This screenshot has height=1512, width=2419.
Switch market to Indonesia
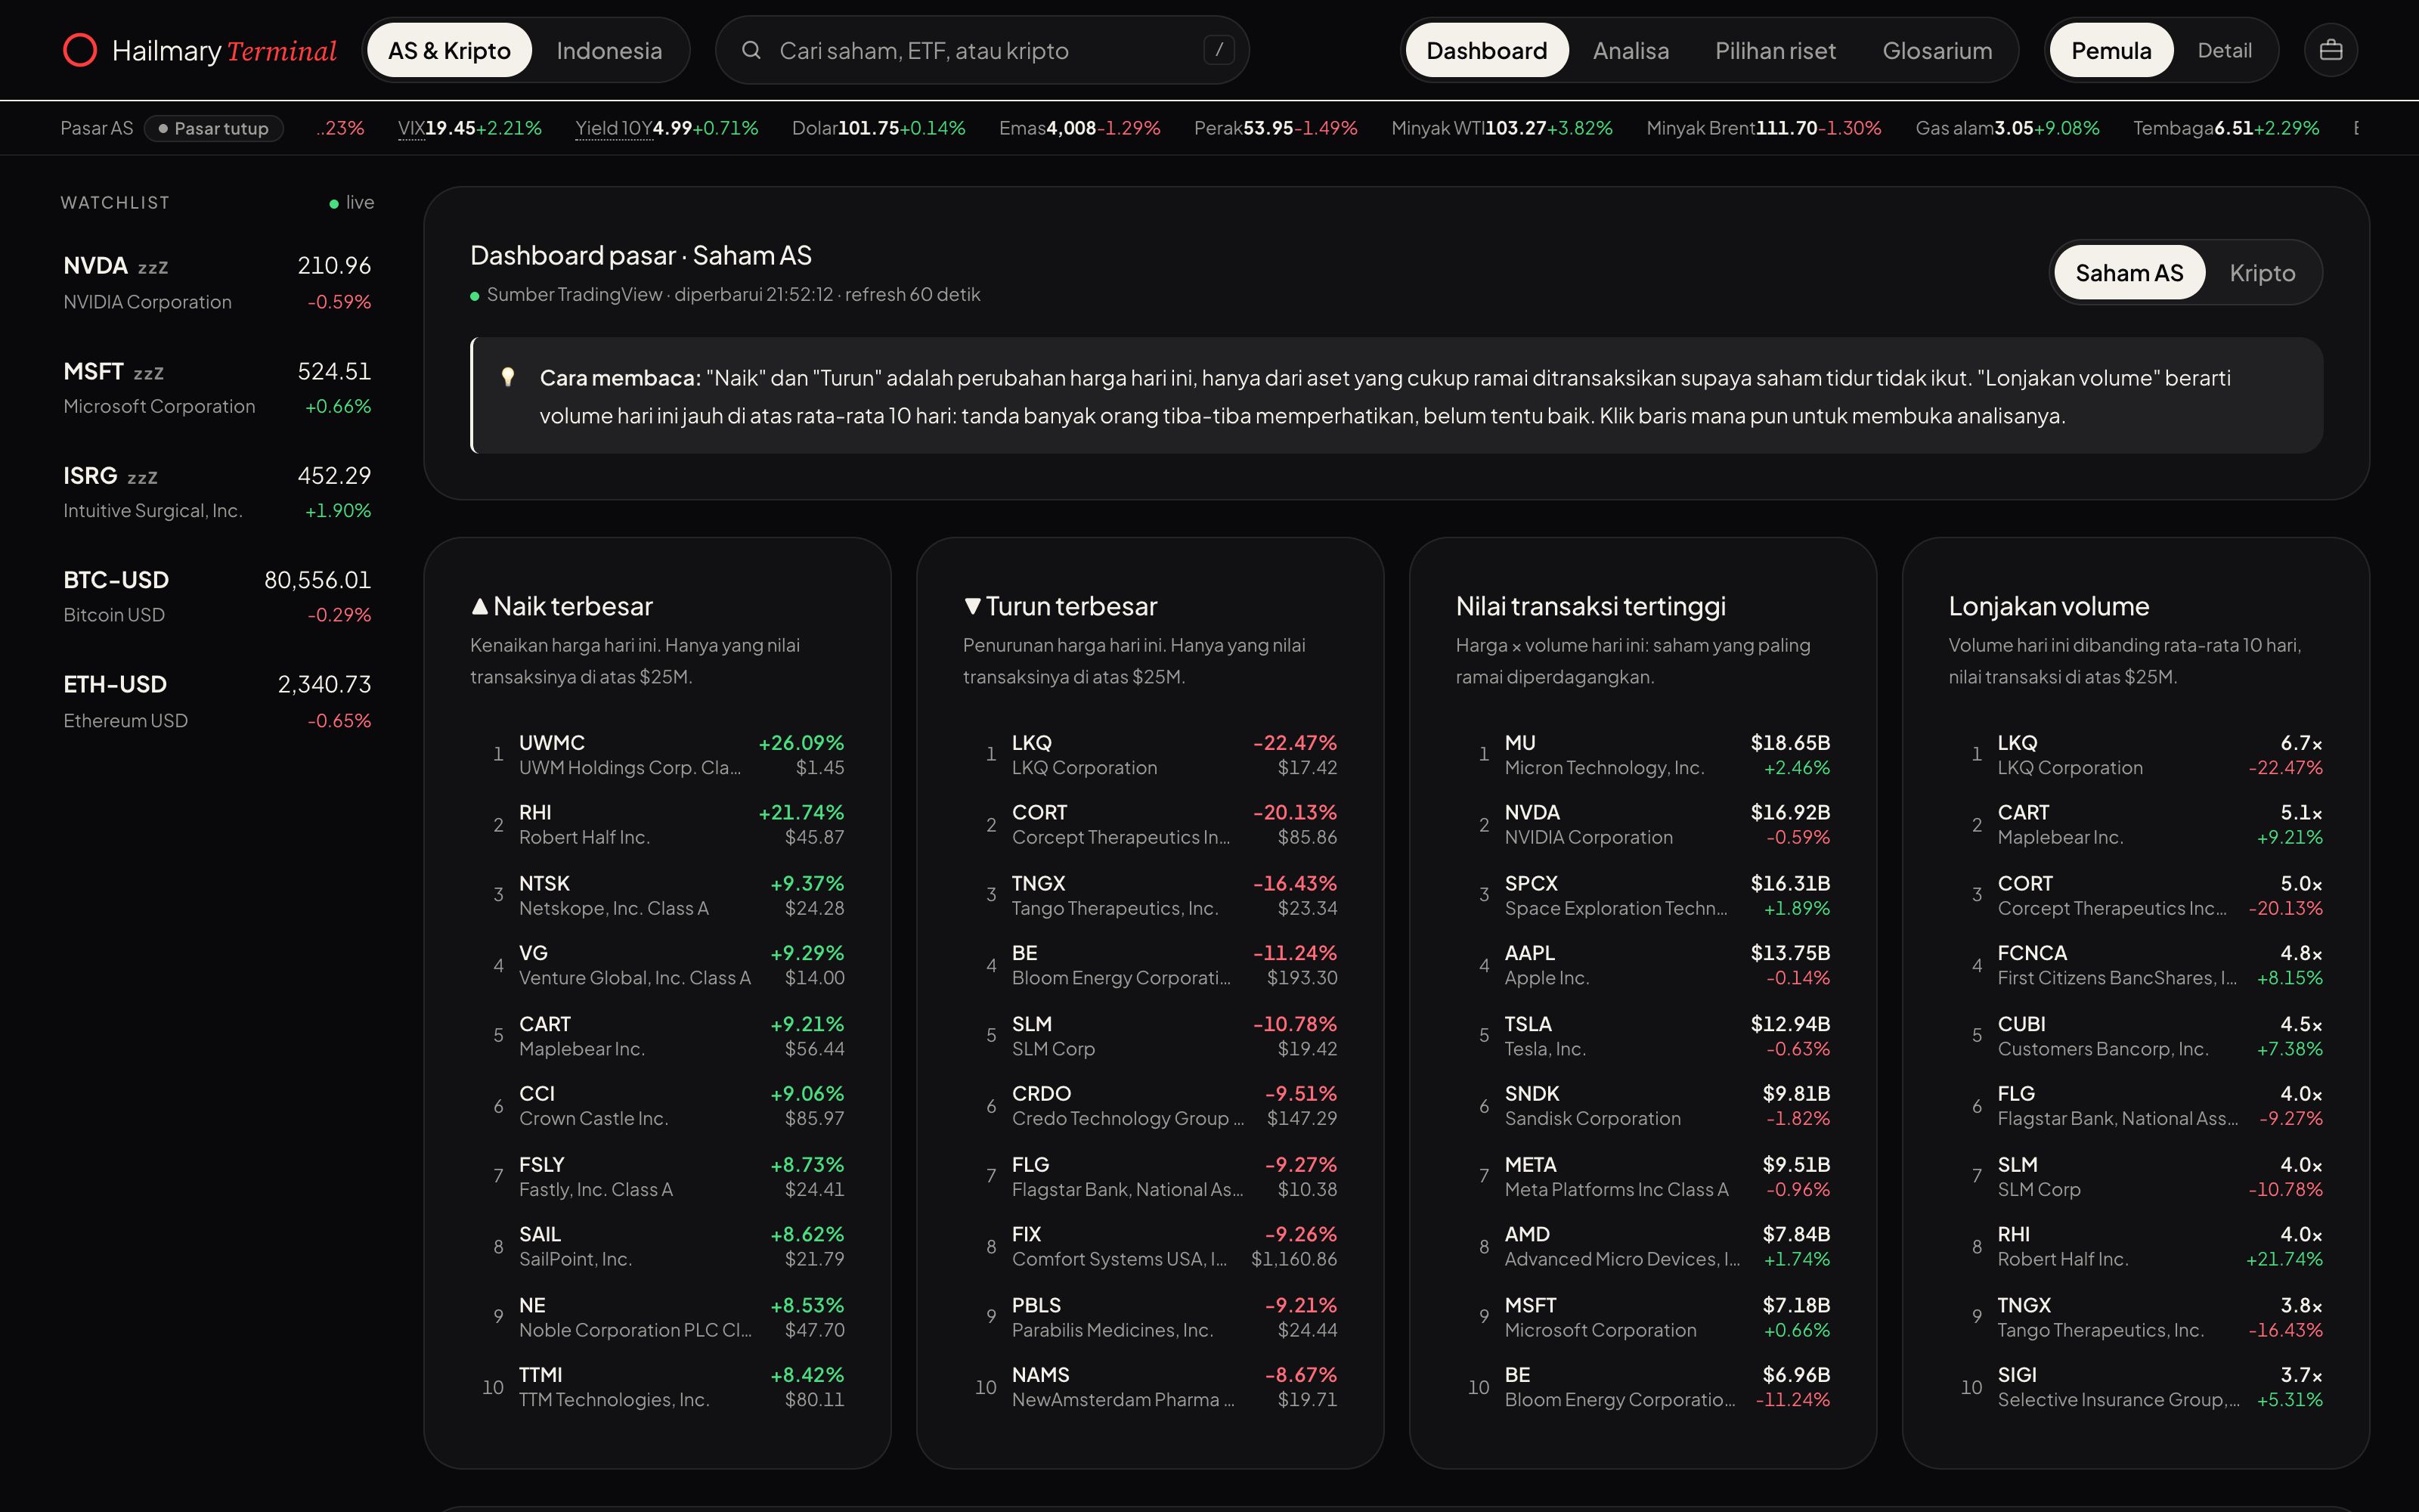[x=609, y=50]
